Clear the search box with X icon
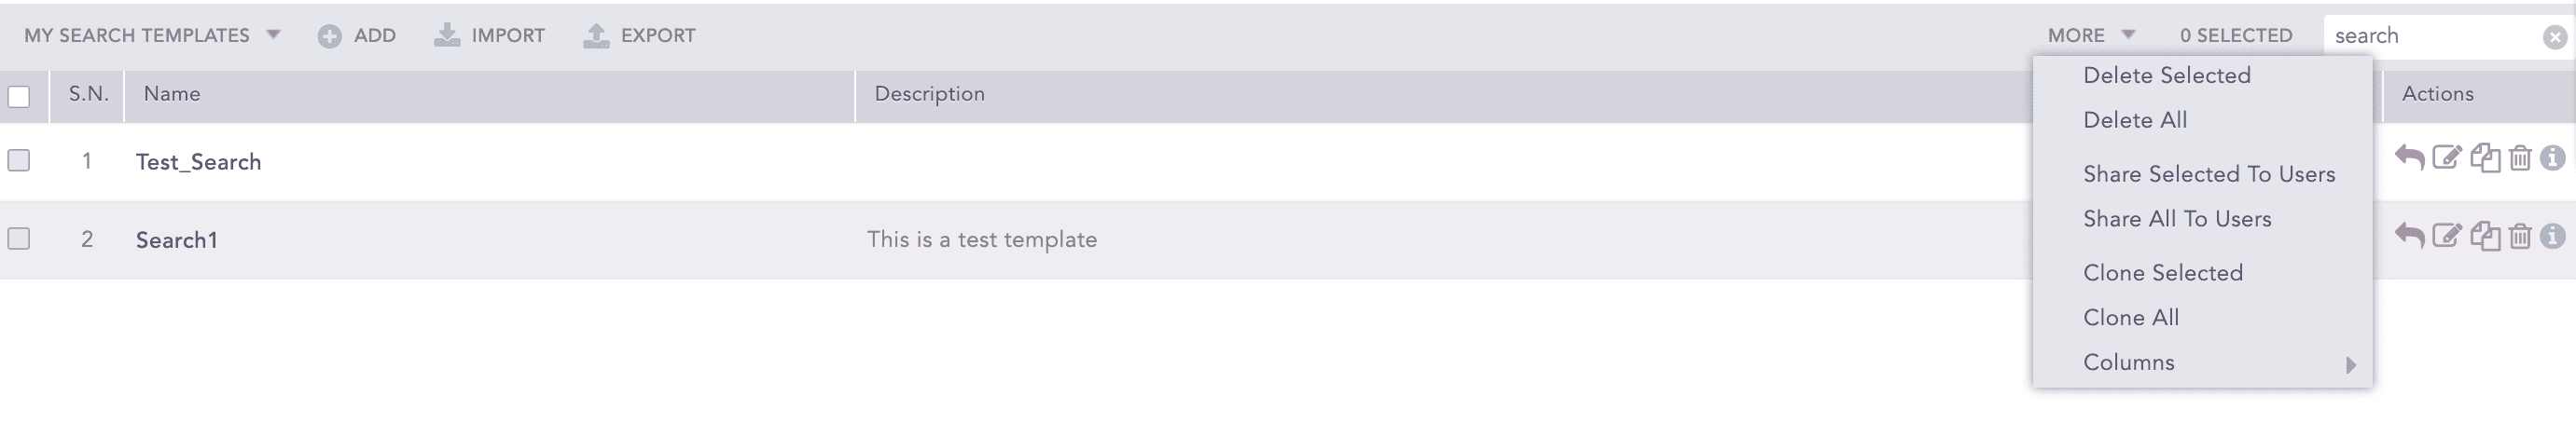The width and height of the screenshot is (2576, 423). click(x=2555, y=37)
